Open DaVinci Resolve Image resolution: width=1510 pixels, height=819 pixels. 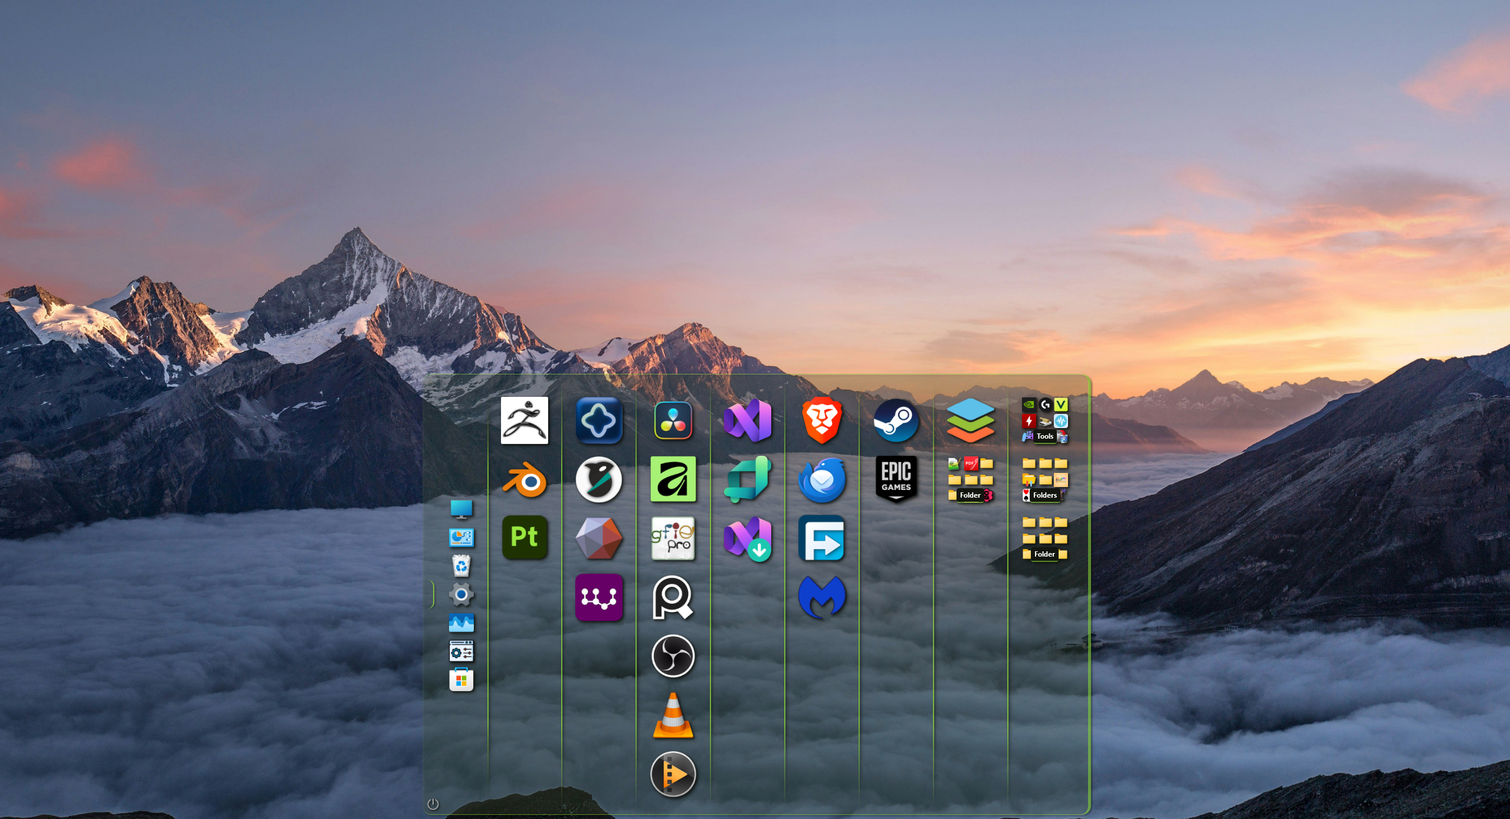(673, 420)
